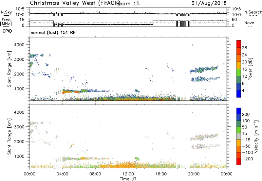The image size is (262, 181).
Task: Click the 04:00 time tick label
Action: pyautogui.click(x=62, y=174)
